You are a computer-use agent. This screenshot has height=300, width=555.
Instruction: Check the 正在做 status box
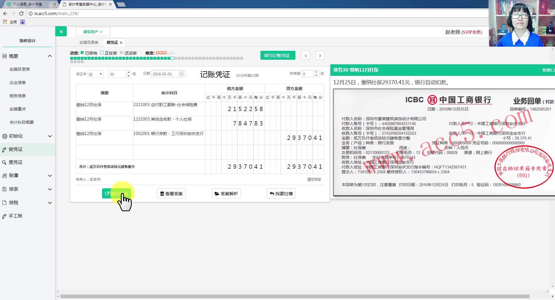(101, 53)
